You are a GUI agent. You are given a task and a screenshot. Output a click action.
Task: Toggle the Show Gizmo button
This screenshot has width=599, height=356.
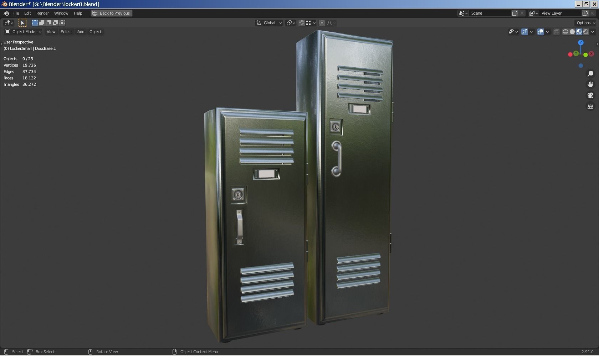click(524, 32)
